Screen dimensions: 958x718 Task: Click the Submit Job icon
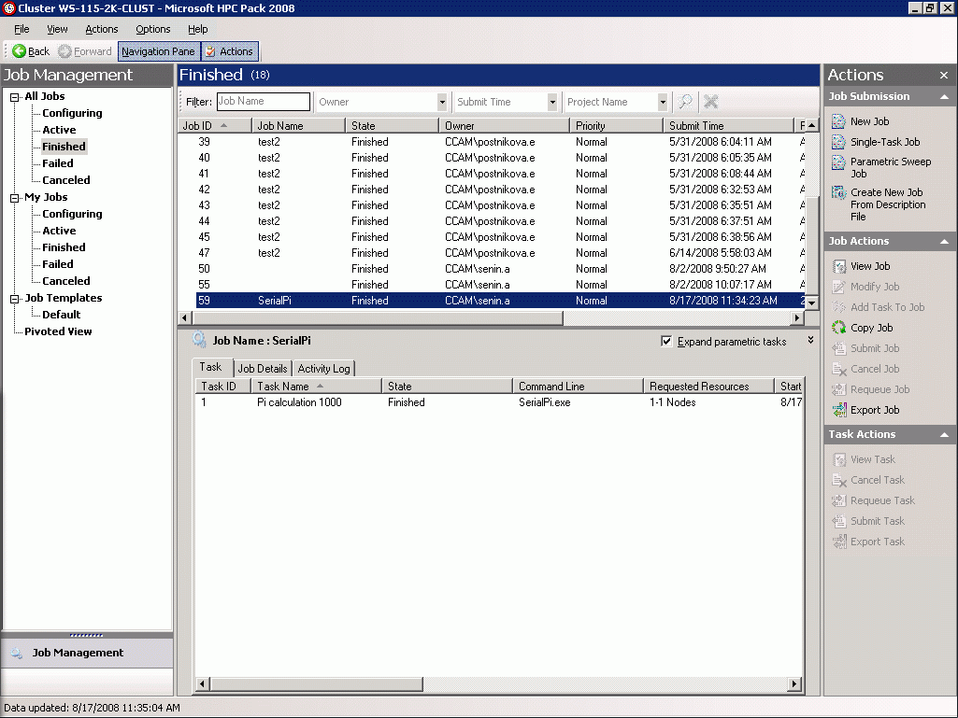click(x=839, y=348)
